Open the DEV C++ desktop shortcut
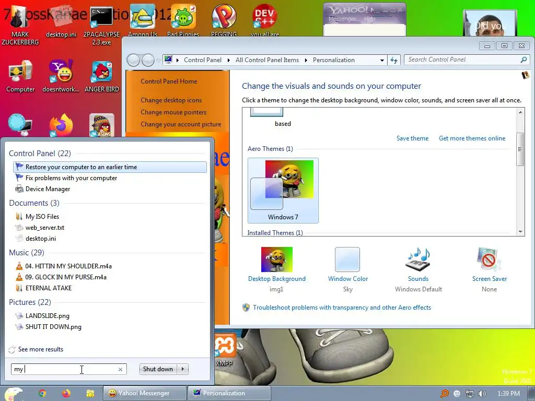This screenshot has height=401, width=535. [265, 20]
